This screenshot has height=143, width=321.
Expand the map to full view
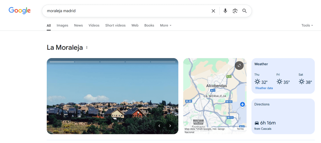pos(239,65)
